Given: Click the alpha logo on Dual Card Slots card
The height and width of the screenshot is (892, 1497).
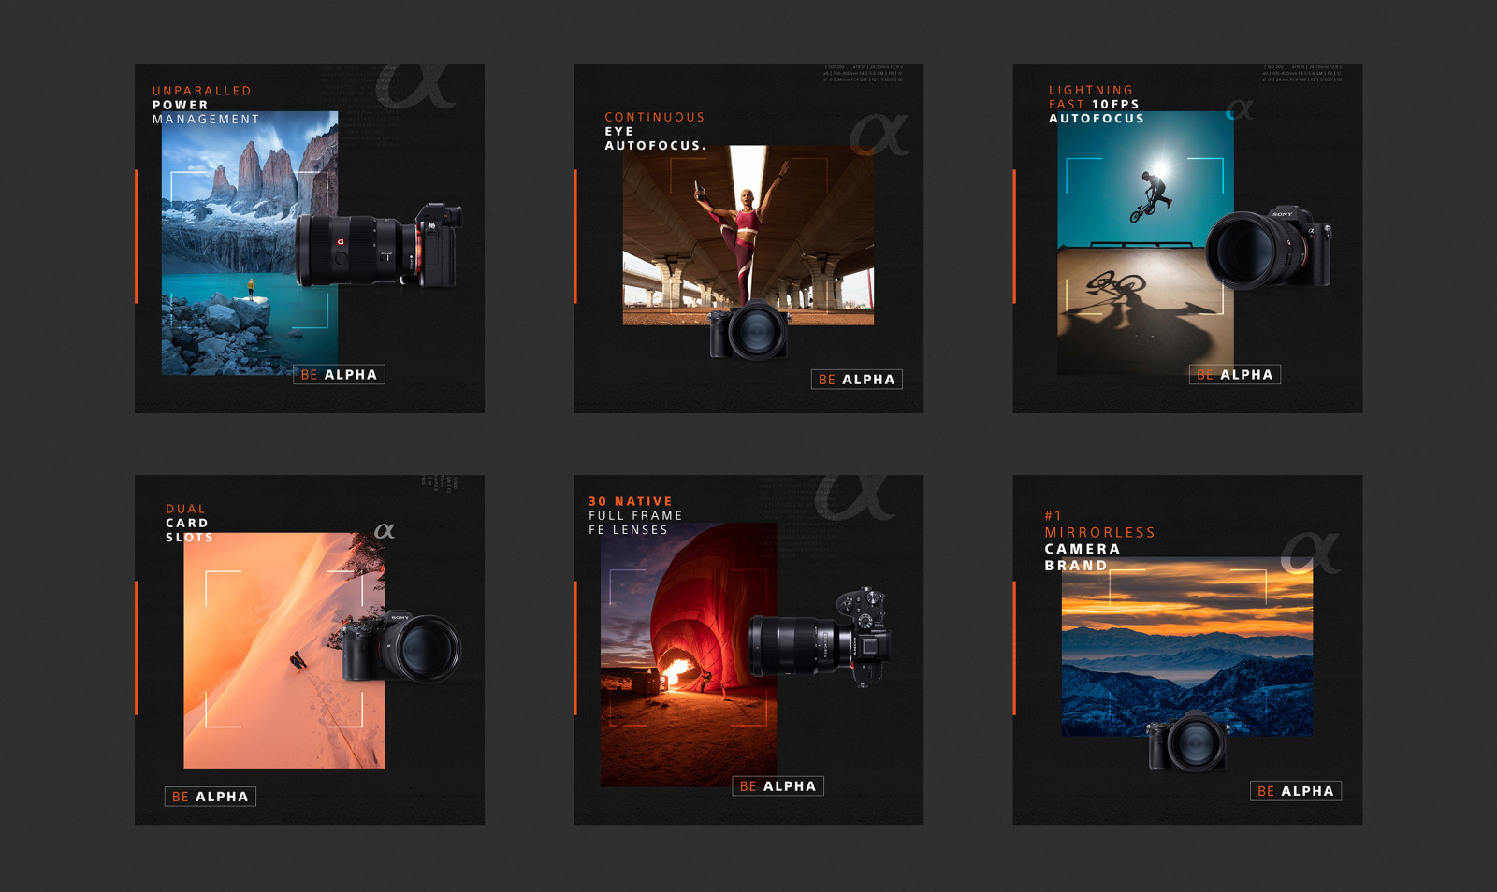Looking at the screenshot, I should click(x=385, y=531).
